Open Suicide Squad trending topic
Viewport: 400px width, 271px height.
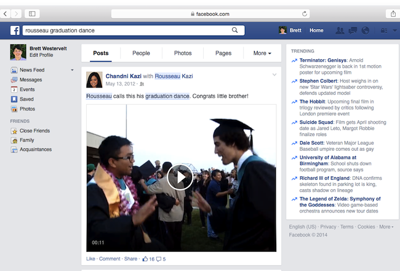click(316, 123)
